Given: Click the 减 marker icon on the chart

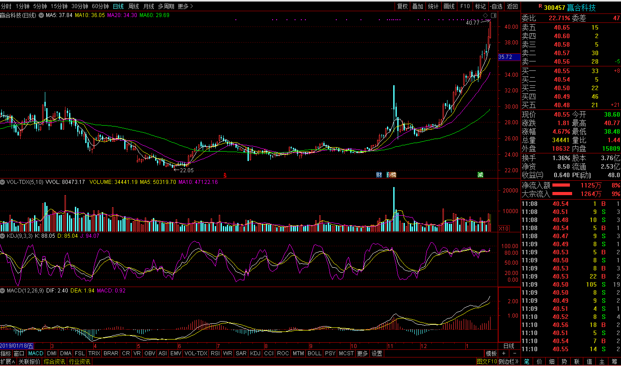Looking at the screenshot, I should click(x=480, y=174).
